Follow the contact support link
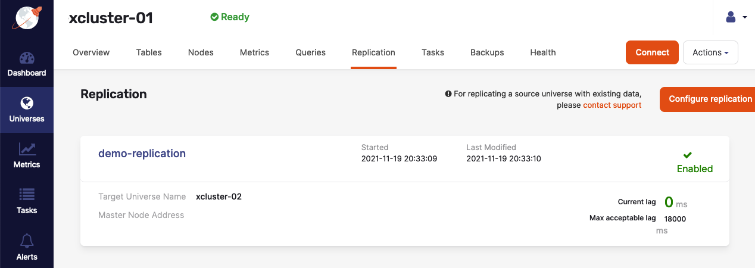Viewport: 755px width, 268px height. click(x=612, y=105)
